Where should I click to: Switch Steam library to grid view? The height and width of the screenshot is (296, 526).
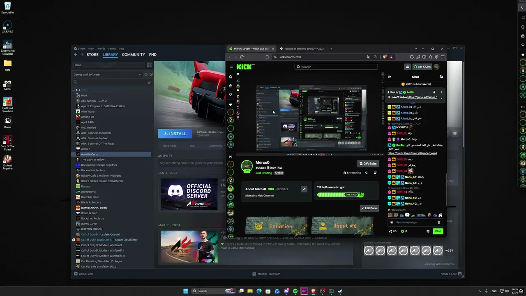tap(149, 65)
